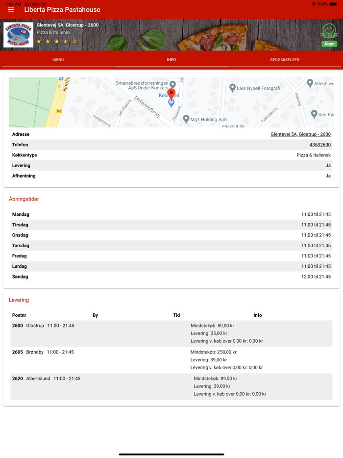Tap the green Åben status badge
Viewport: 343px width, 458px height.
tap(329, 44)
